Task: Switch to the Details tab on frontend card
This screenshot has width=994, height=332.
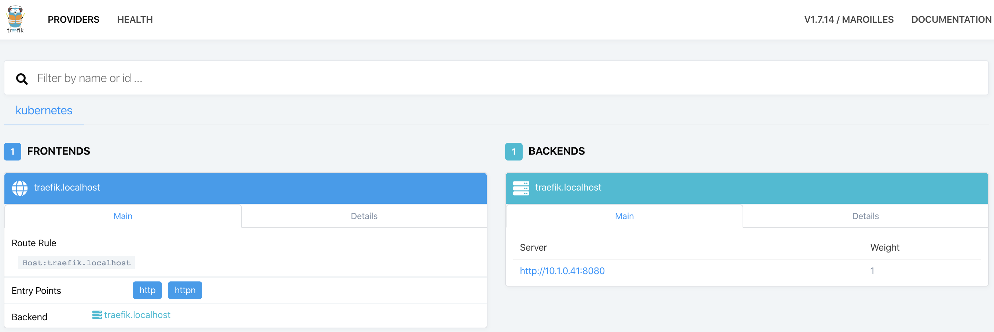Action: point(364,216)
